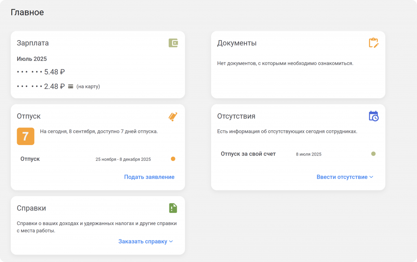417x262 pixels.
Task: Open the Подать заявление link
Action: (149, 177)
